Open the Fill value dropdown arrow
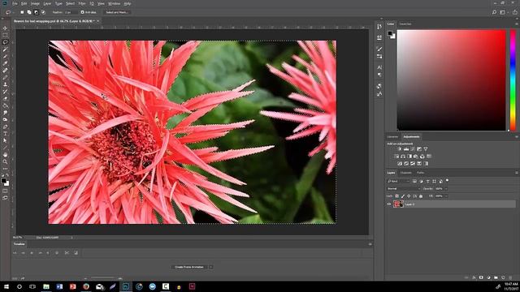The image size is (520, 292). click(x=446, y=196)
